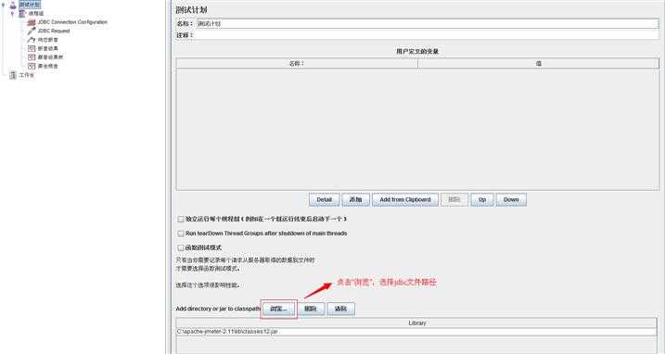The image size is (665, 354).
Task: Click 浏览... to browse for jar
Action: pyautogui.click(x=278, y=310)
